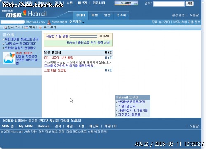
Task: Click the Messenger buddy figure icon
Action: pos(49,22)
